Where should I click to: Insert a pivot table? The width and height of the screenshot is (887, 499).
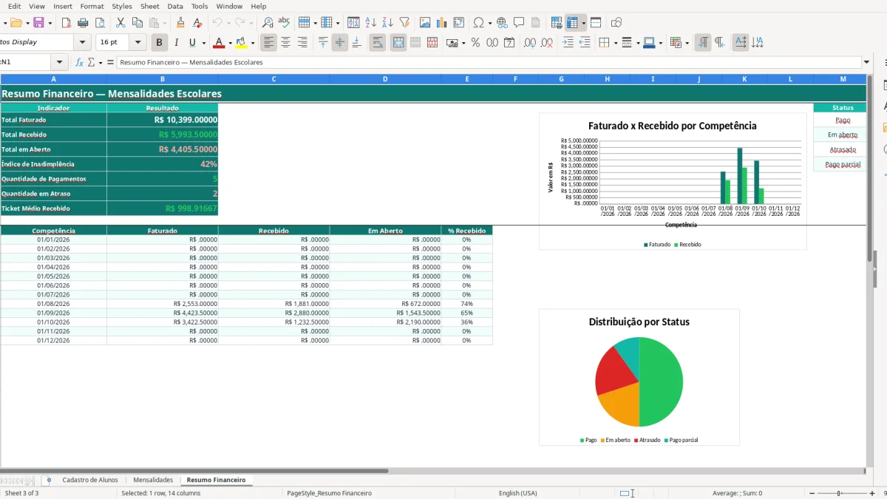coord(459,23)
